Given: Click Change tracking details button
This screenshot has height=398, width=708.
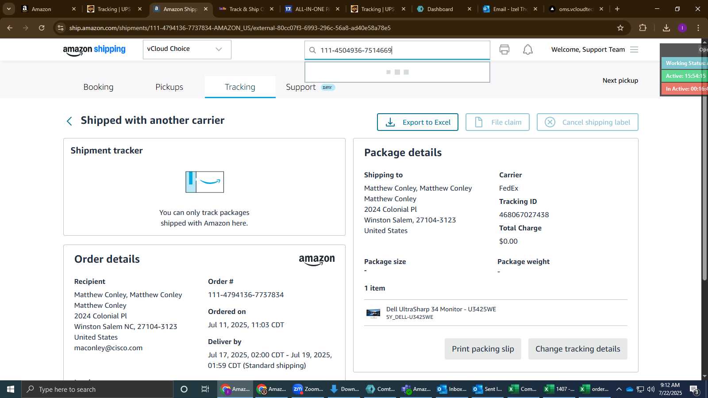Looking at the screenshot, I should (577, 349).
